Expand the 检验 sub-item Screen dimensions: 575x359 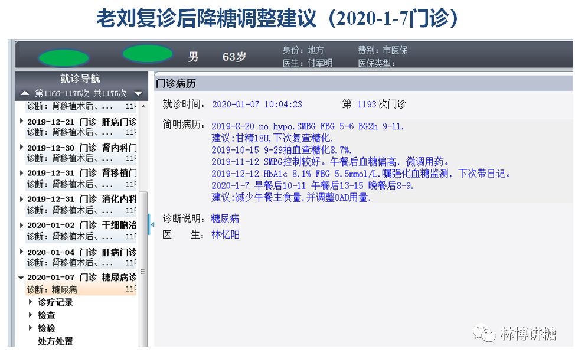click(x=29, y=328)
